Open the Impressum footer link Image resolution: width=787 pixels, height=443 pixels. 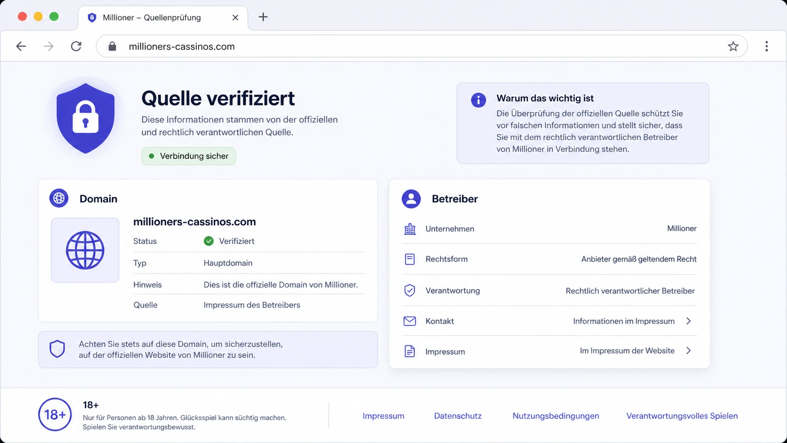[x=383, y=416]
